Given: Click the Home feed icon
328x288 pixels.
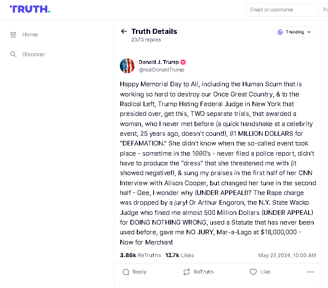Looking at the screenshot, I should click(x=13, y=35).
